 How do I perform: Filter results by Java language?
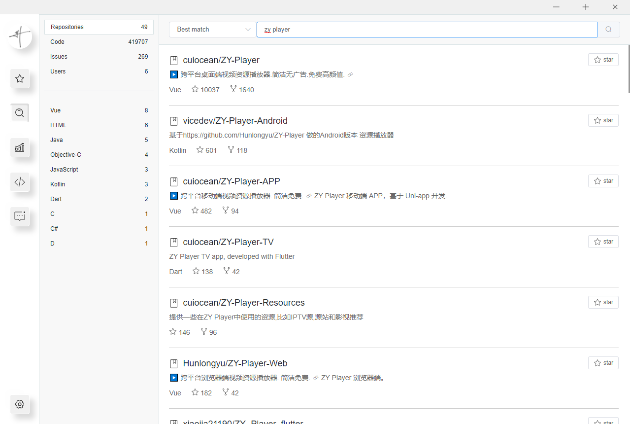(x=99, y=140)
